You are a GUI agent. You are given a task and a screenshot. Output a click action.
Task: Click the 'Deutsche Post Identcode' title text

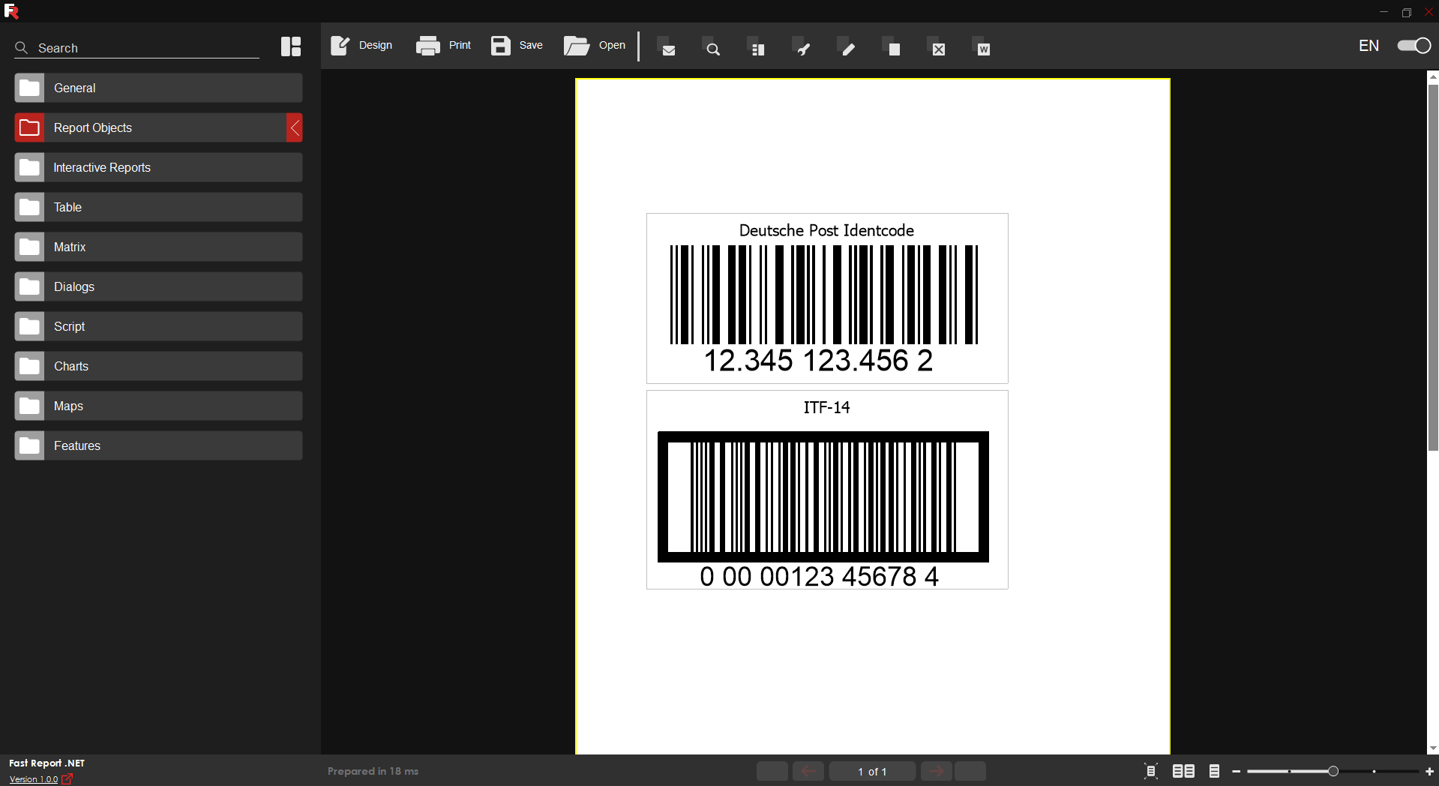[x=826, y=230]
